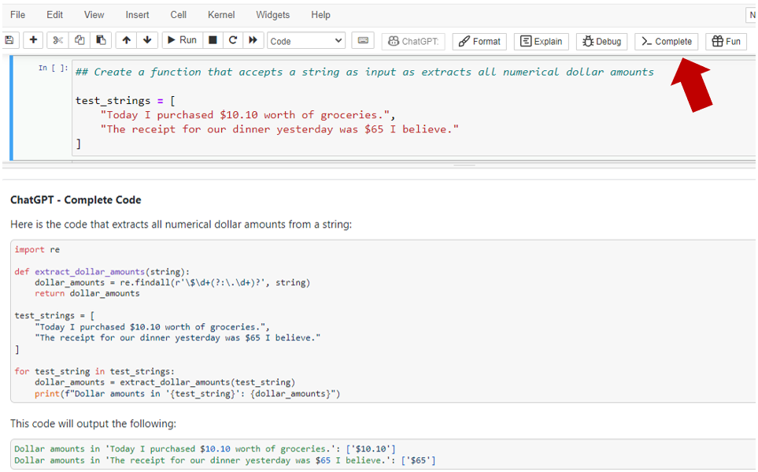
Task: Open the Widgets menu
Action: [x=272, y=15]
